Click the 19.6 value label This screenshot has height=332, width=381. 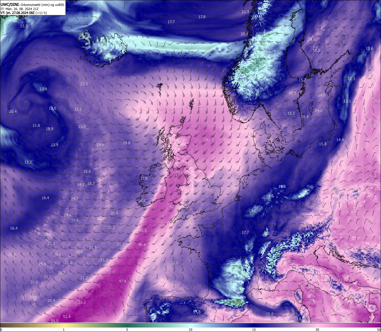click(75, 220)
